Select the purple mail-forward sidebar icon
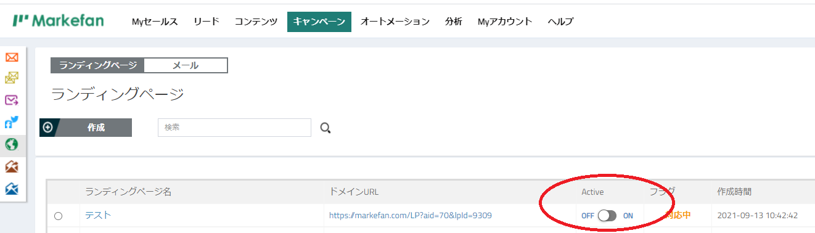 12,100
